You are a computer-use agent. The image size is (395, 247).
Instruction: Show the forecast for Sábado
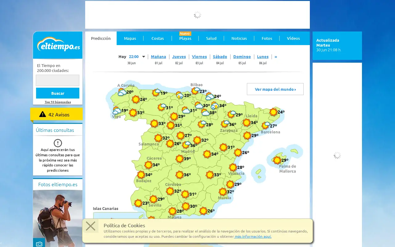220,57
